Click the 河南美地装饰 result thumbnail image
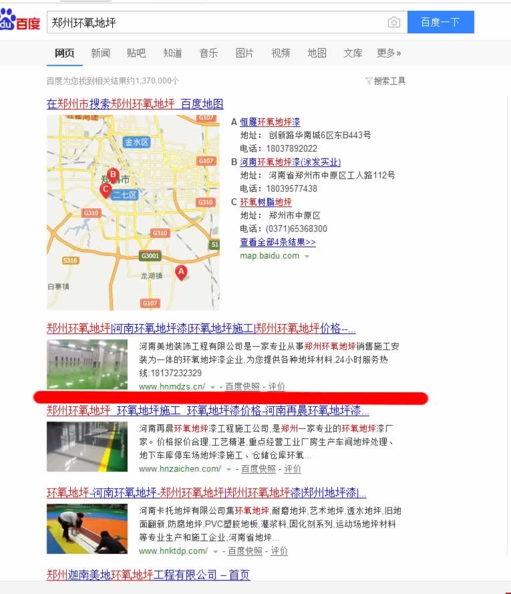 [x=87, y=364]
